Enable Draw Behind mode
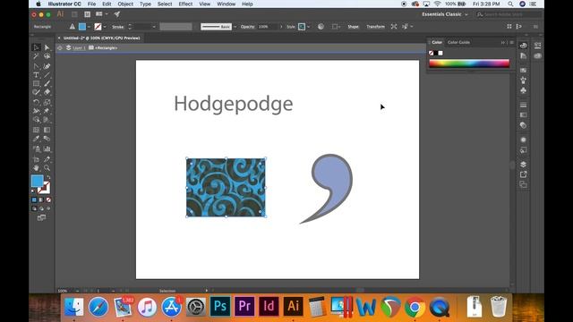 [x=41, y=208]
